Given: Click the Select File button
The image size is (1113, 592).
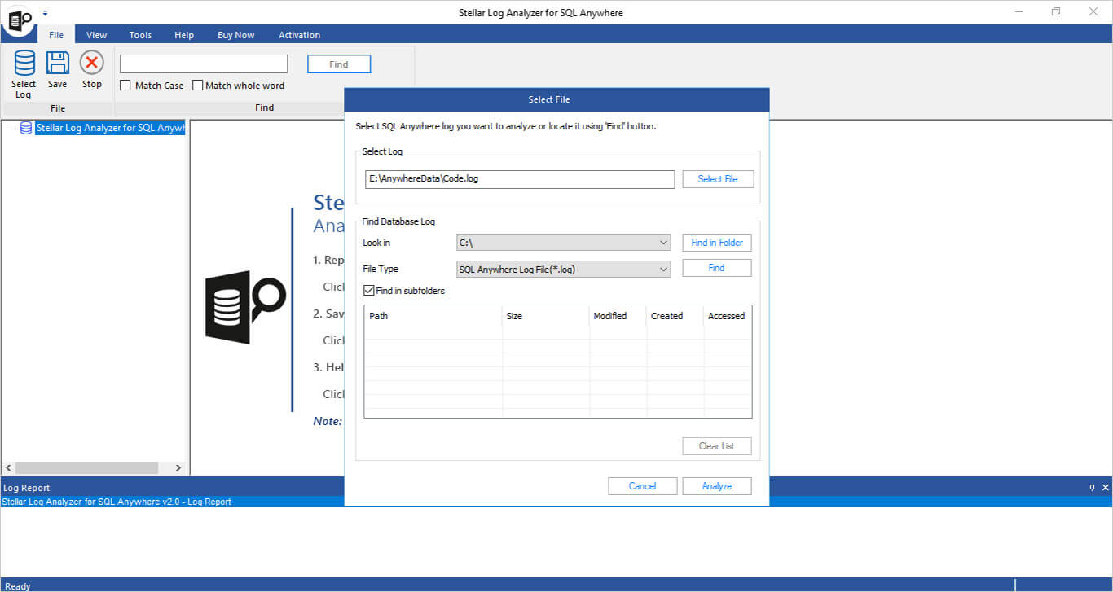Looking at the screenshot, I should [x=718, y=179].
